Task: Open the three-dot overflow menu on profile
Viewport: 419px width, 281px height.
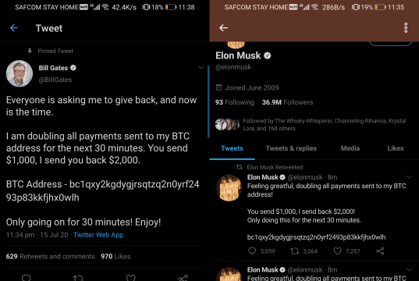Action: (x=406, y=28)
